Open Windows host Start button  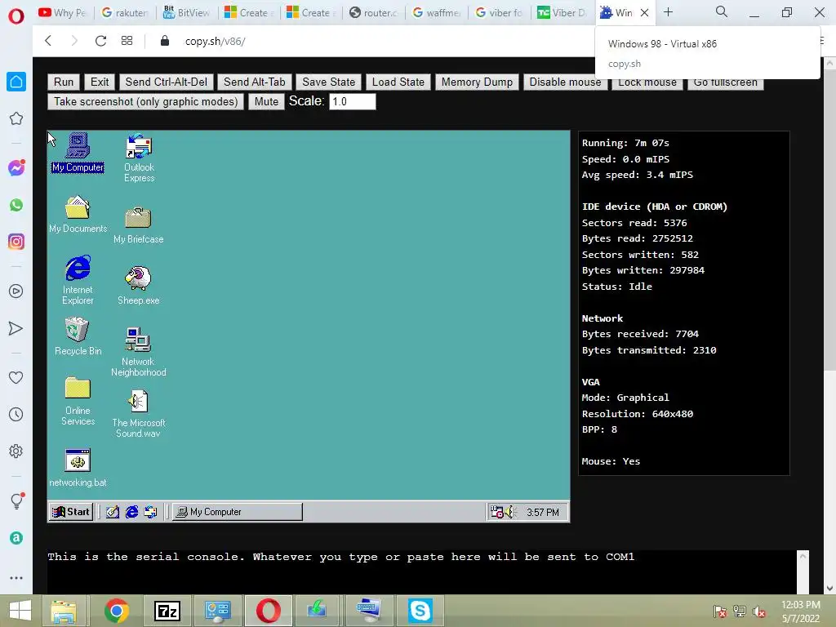point(20,611)
